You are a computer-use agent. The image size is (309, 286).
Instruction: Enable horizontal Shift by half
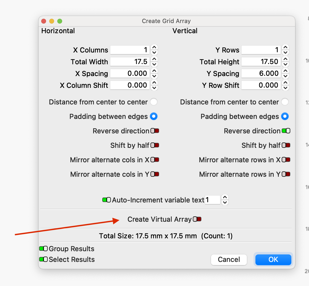click(x=155, y=145)
